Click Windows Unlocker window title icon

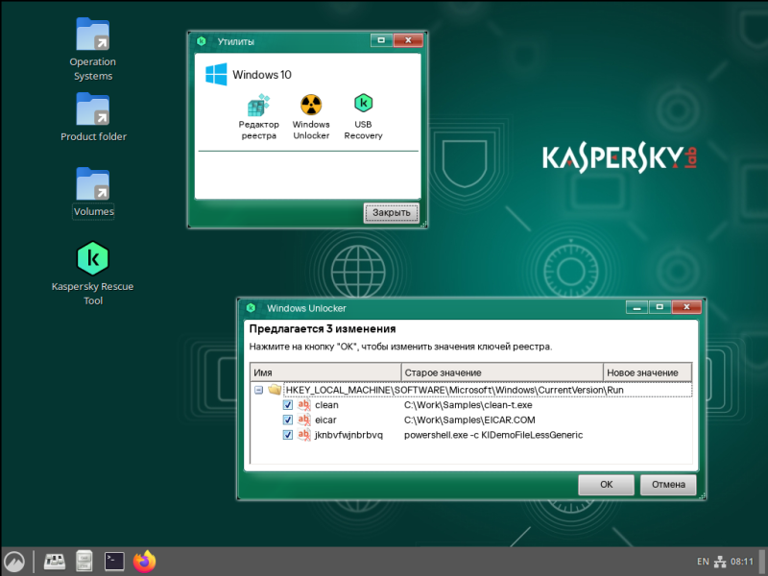251,307
